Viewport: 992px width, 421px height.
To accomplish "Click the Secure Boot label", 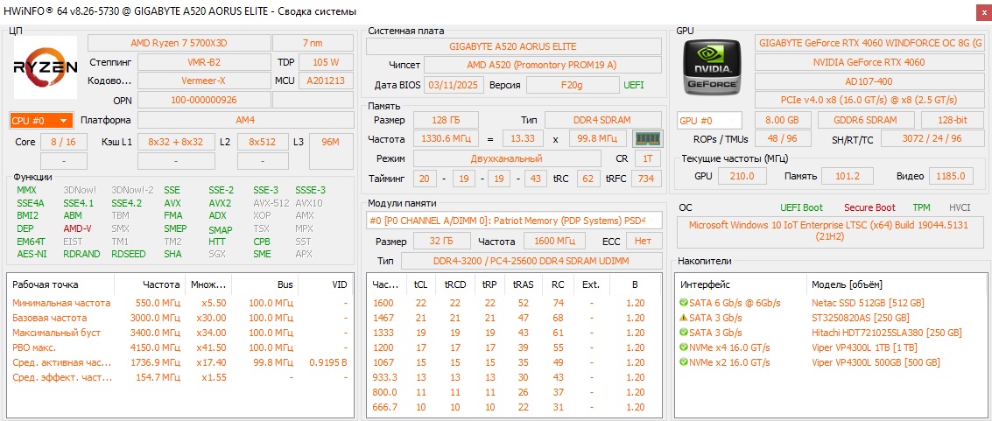I will coord(869,207).
